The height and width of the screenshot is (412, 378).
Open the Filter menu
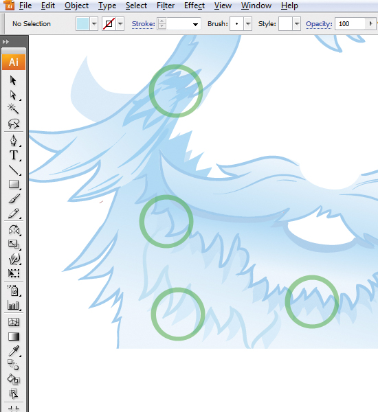point(166,5)
